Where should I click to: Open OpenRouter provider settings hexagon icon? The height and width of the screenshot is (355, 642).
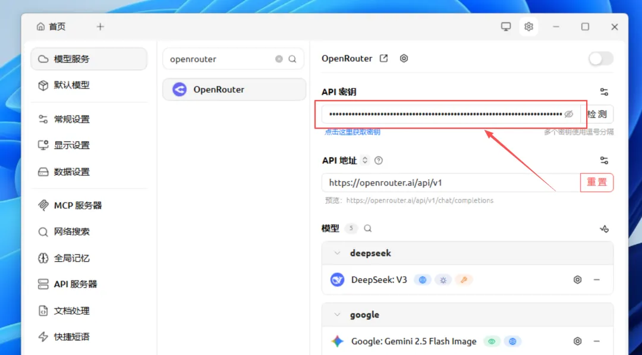tap(404, 58)
